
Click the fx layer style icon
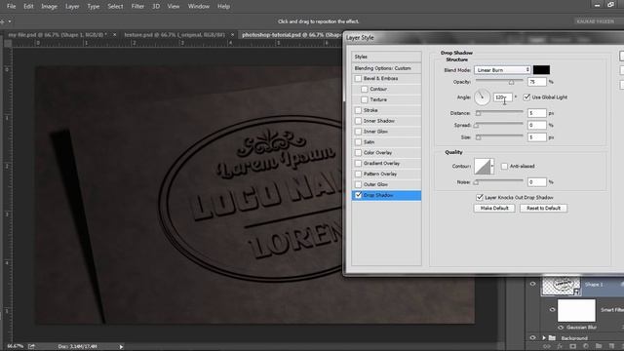click(560, 347)
